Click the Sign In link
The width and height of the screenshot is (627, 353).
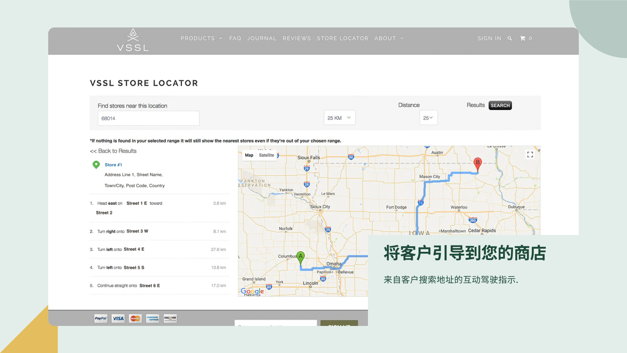(489, 38)
